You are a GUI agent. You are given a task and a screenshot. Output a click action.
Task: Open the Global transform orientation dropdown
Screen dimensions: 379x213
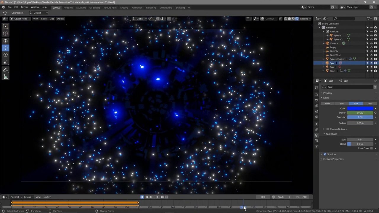[x=139, y=19]
